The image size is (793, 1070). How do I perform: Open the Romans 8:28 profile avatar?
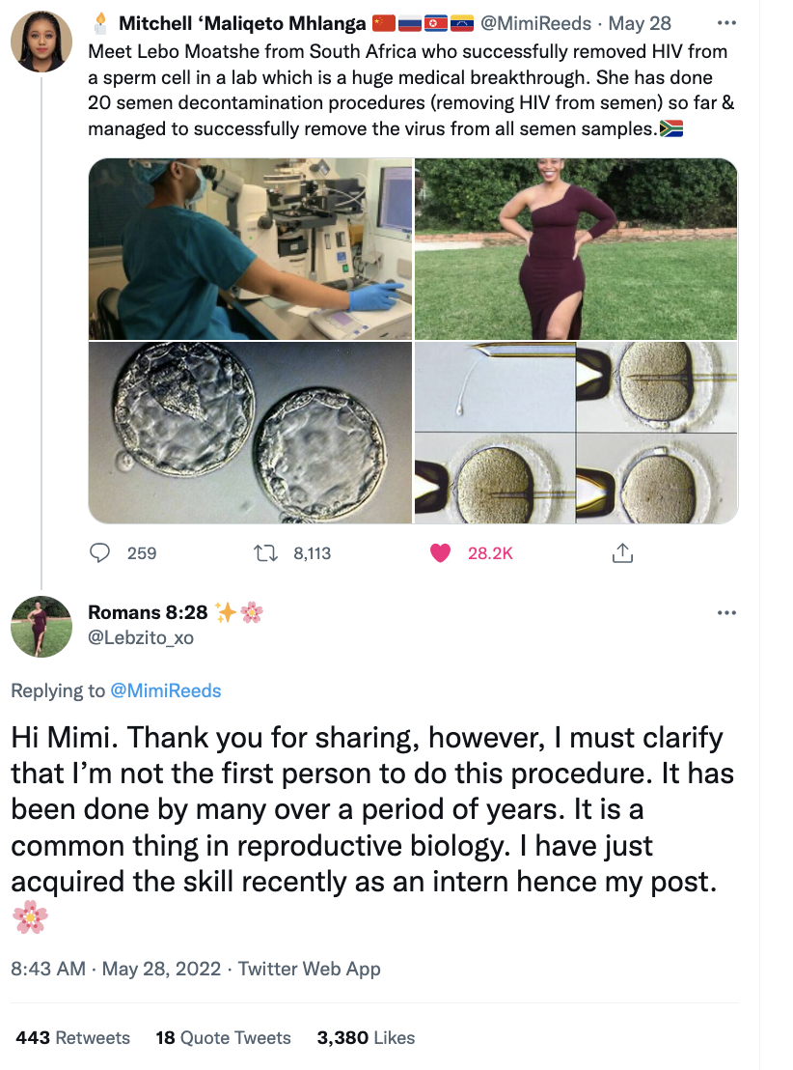tap(41, 626)
